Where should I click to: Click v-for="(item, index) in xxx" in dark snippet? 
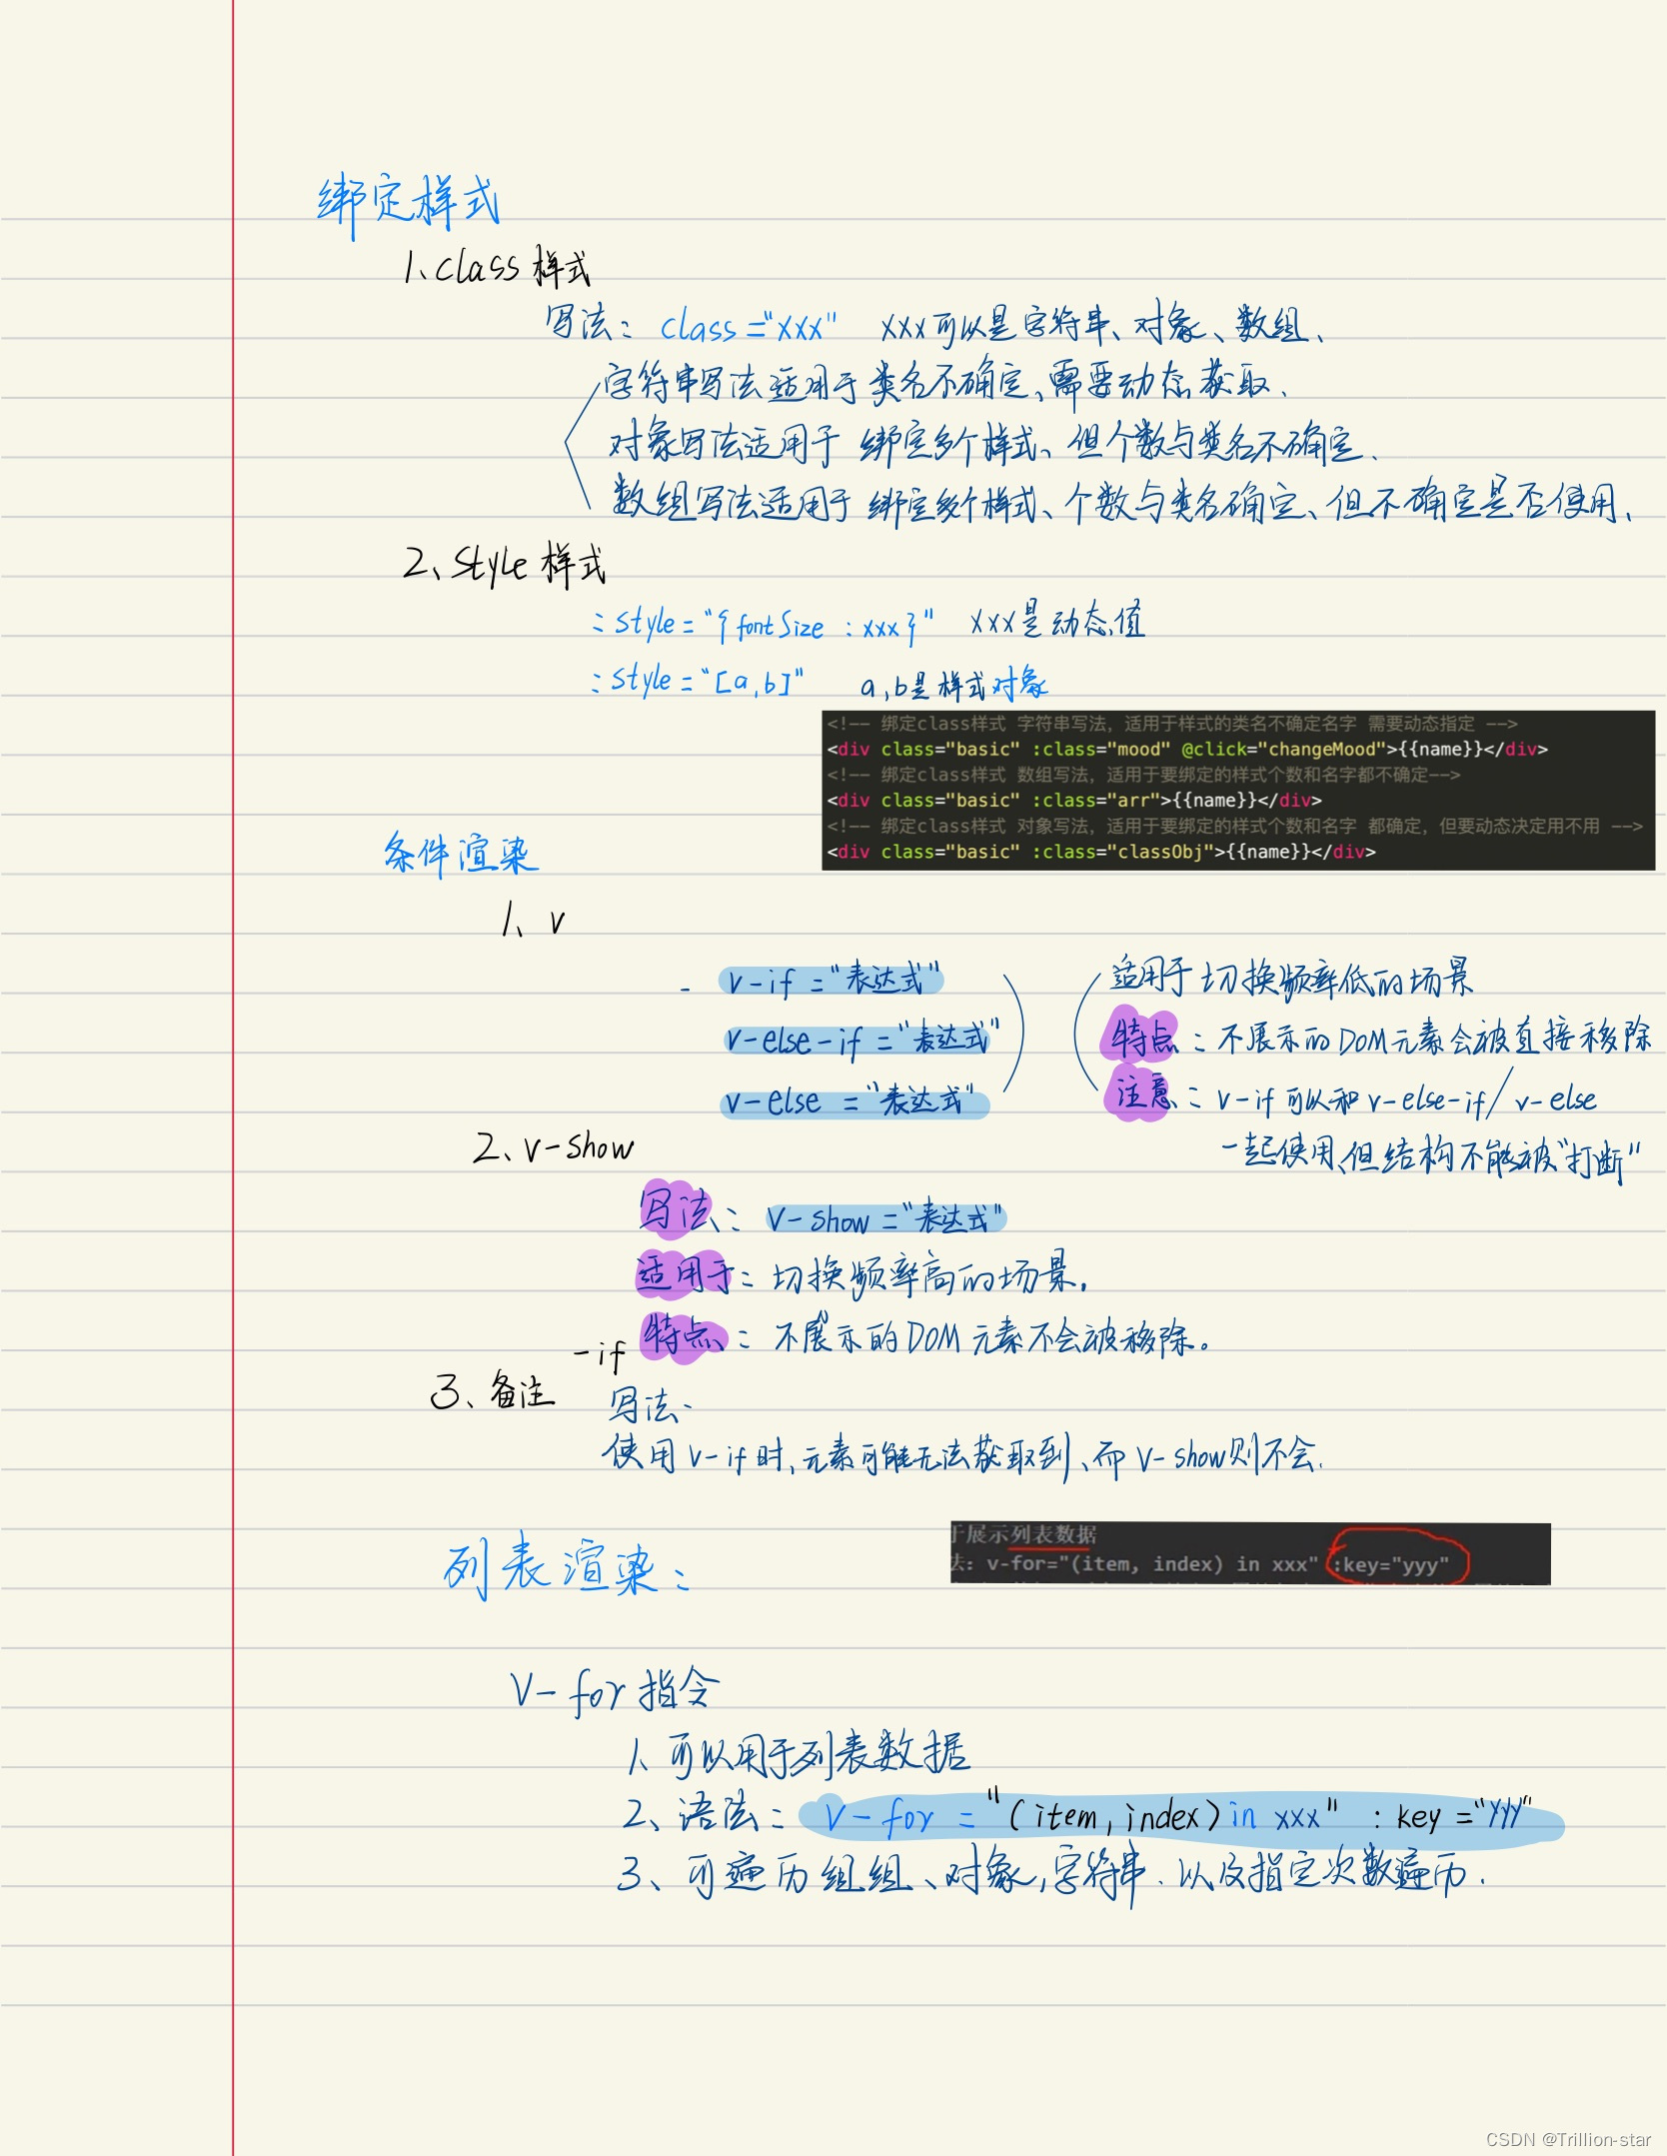[x=1152, y=1563]
